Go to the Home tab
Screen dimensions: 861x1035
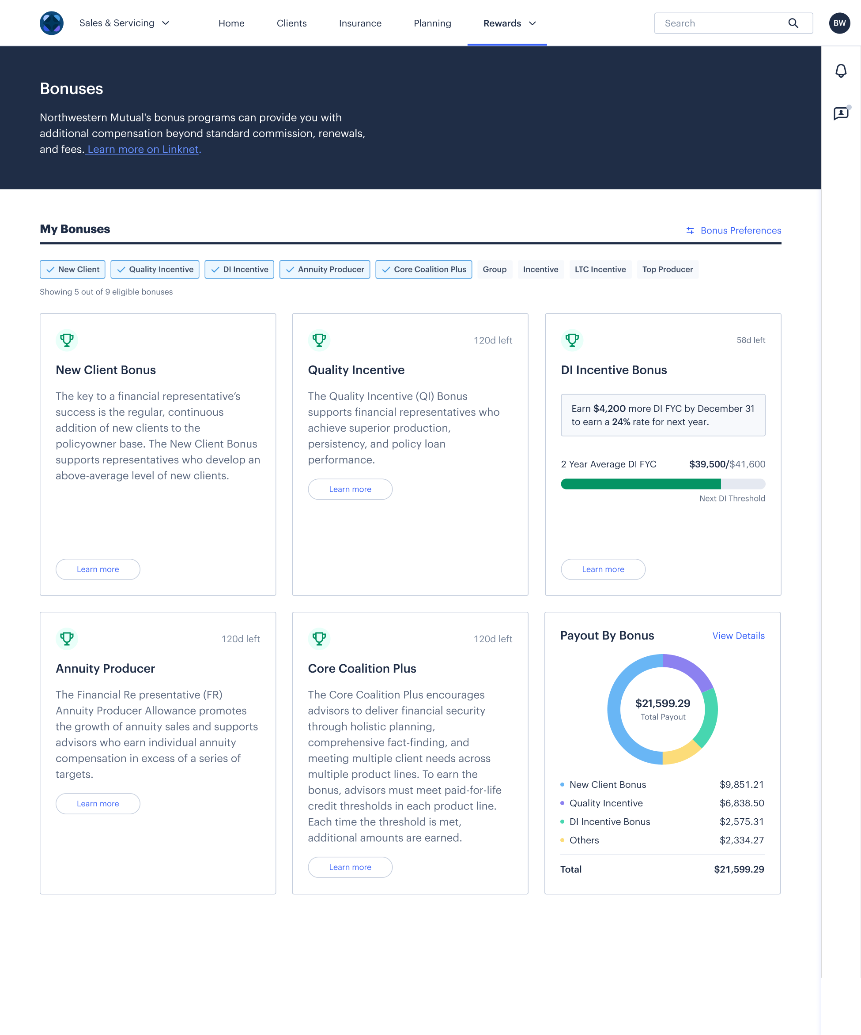[231, 23]
